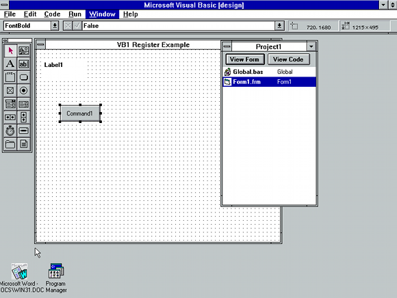397x298 pixels.
Task: Open the toolbox control menu box
Action: click(x=5, y=40)
